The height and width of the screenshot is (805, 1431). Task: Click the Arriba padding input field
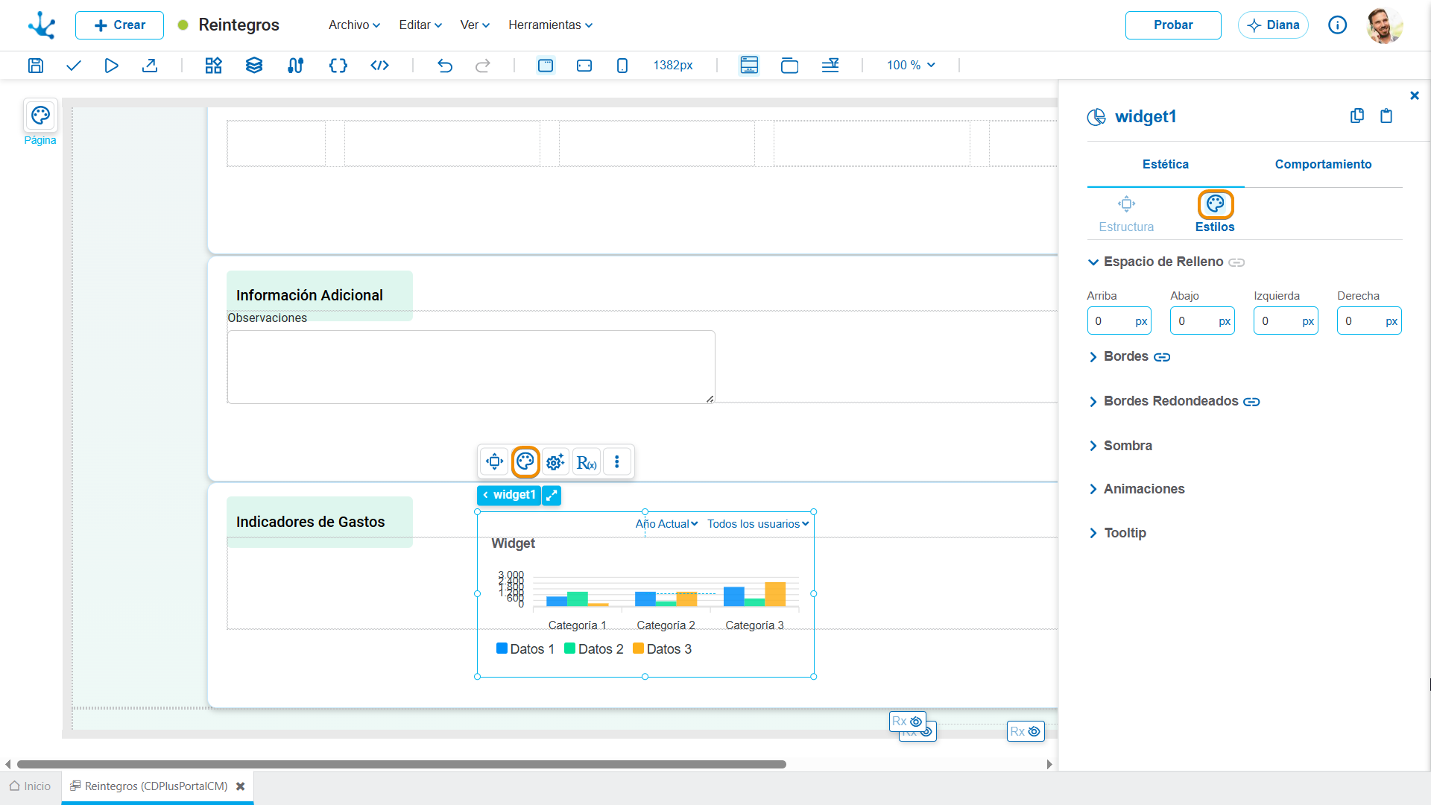pyautogui.click(x=1119, y=321)
